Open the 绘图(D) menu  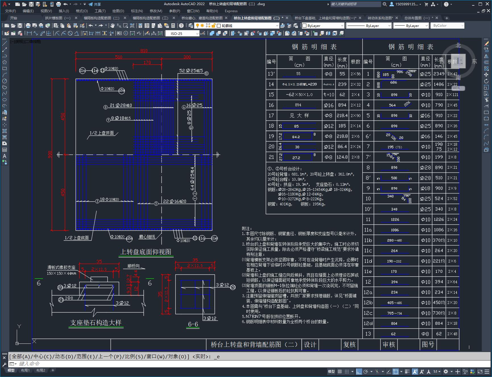(x=118, y=11)
